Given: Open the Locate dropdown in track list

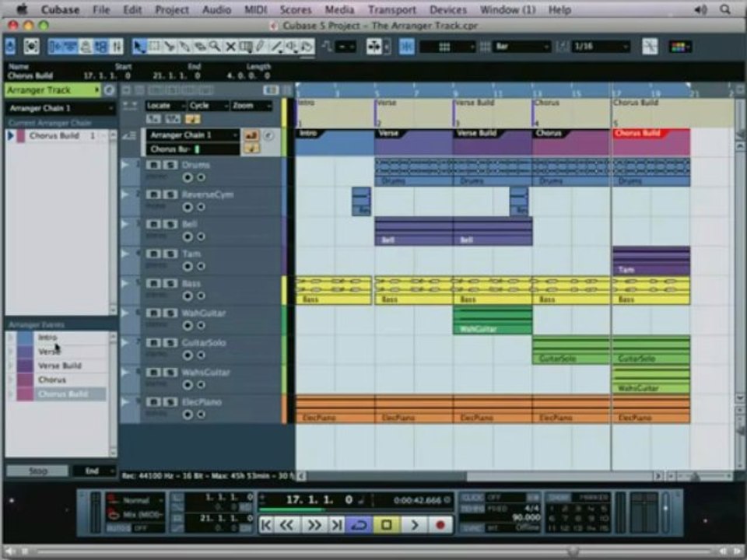Looking at the screenshot, I should click(166, 106).
